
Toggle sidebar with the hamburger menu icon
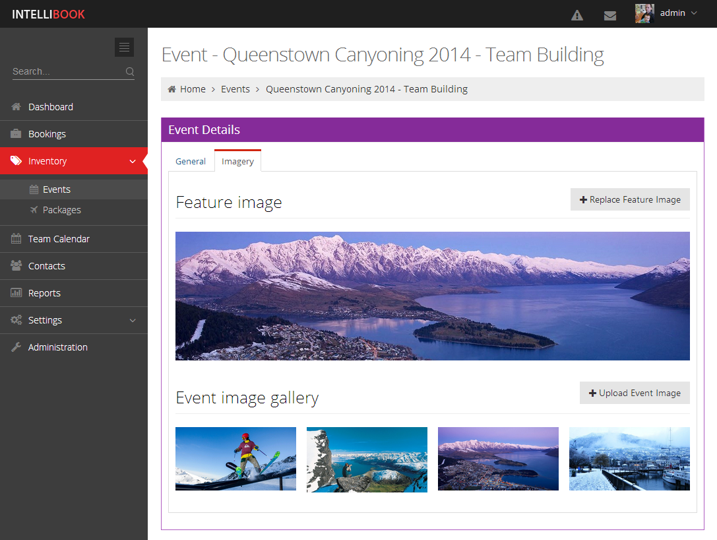[125, 47]
